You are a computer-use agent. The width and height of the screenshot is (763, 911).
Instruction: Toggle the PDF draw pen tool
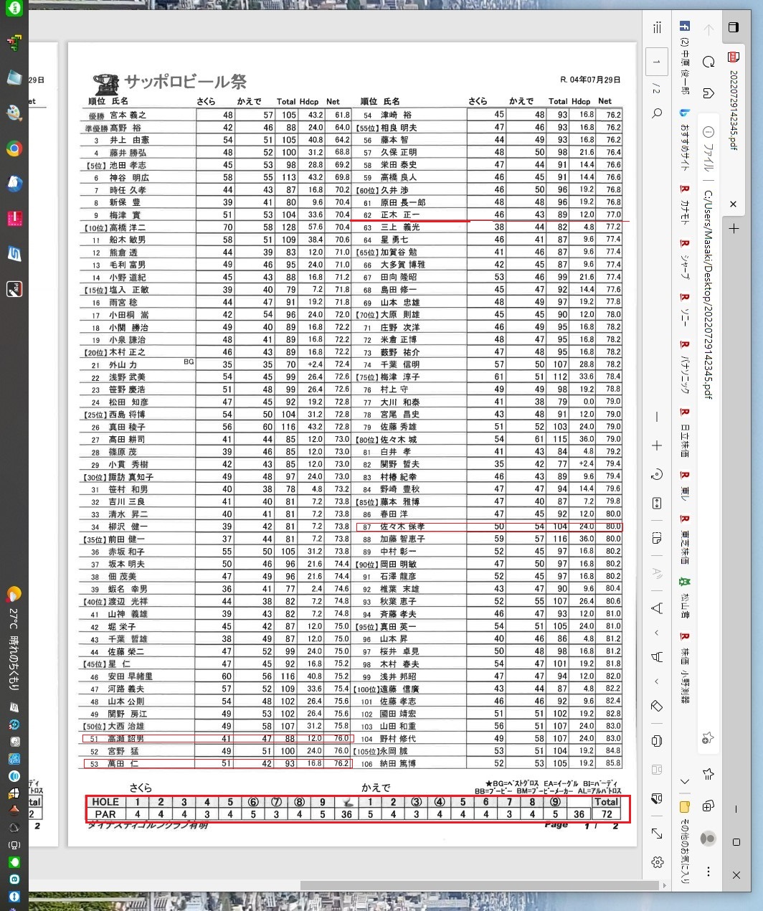(x=657, y=608)
